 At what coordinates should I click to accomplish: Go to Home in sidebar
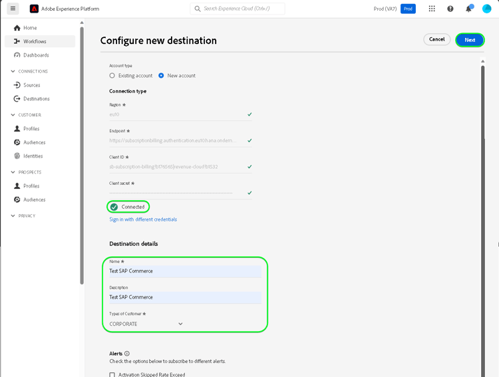(30, 28)
